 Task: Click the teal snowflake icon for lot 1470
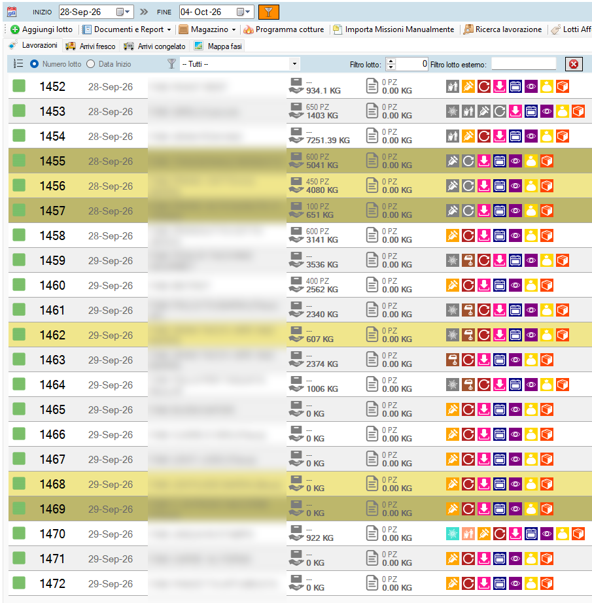point(453,534)
